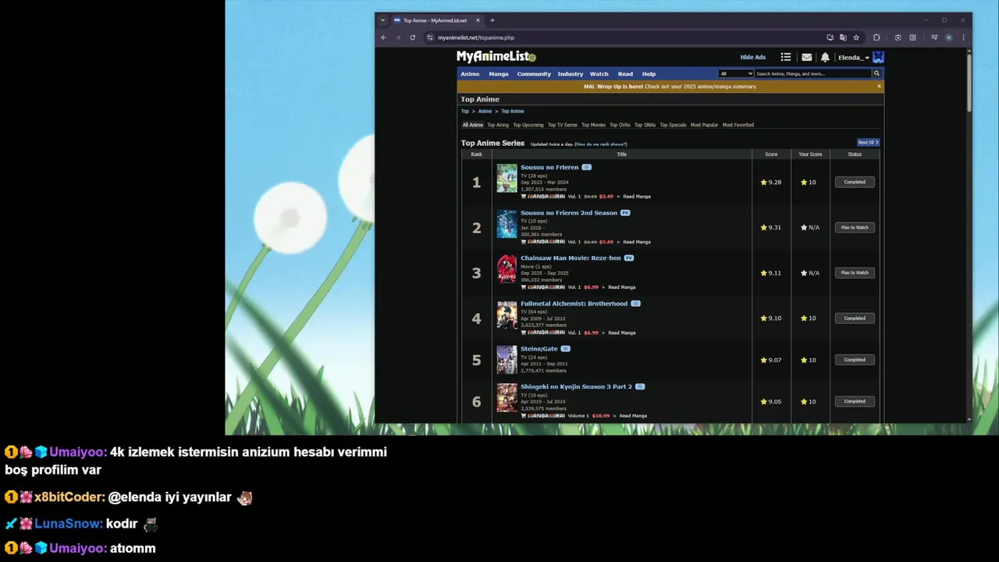Open the Chainsaw Man Movie poster thumbnail
Viewport: 999px width, 562px height.
507,269
